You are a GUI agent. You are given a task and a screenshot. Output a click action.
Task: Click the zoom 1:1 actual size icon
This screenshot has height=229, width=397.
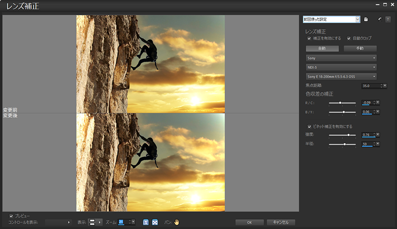pos(146,222)
